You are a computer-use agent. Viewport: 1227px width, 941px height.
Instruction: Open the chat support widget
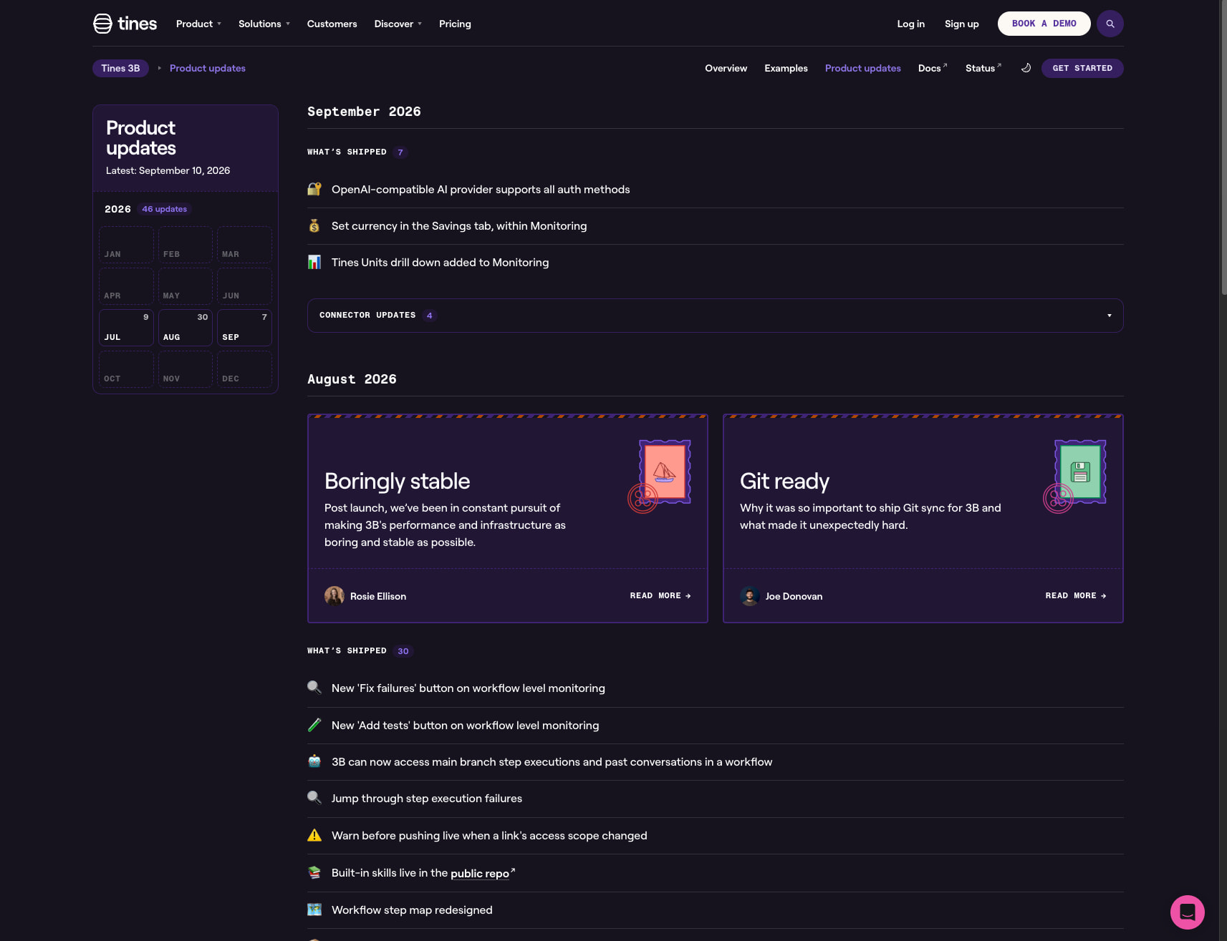1188,912
